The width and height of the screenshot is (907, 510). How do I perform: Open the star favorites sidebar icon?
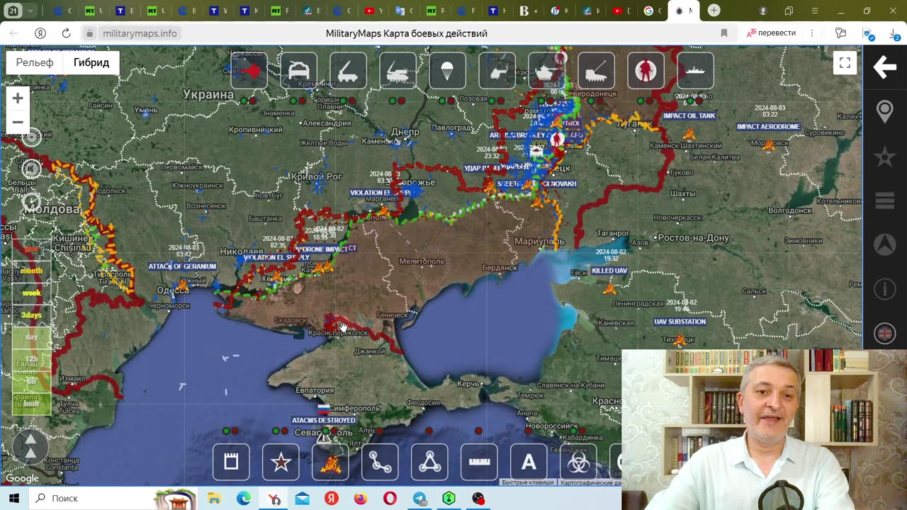pos(885,157)
